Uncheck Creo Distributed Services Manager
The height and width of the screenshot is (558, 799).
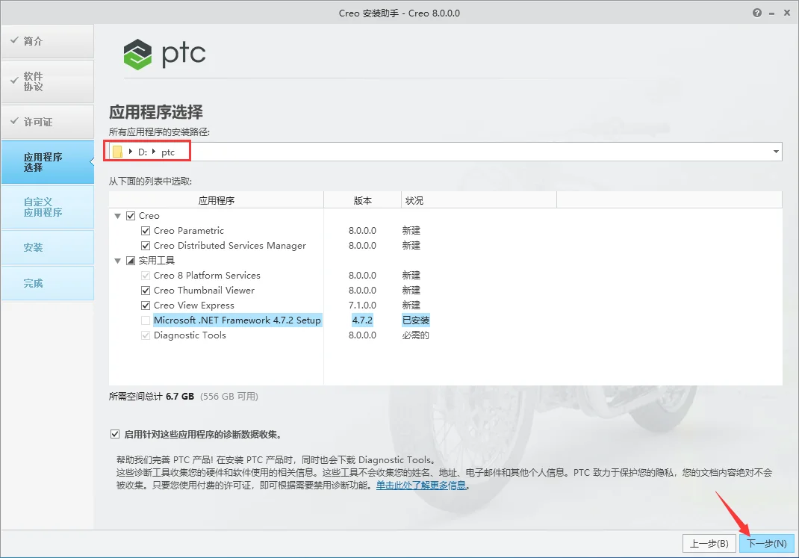point(145,246)
